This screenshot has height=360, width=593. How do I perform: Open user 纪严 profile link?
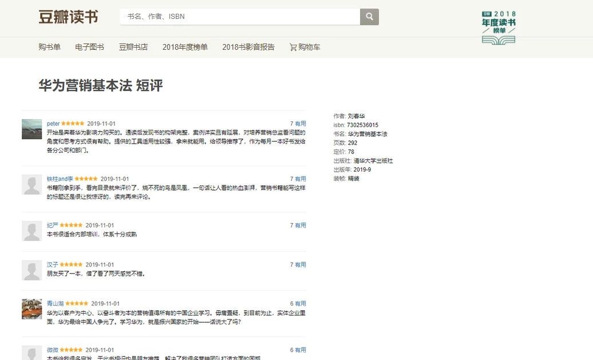[53, 226]
